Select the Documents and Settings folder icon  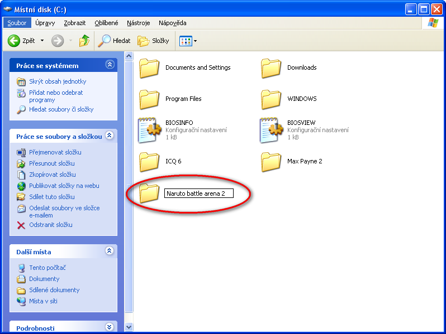[149, 68]
